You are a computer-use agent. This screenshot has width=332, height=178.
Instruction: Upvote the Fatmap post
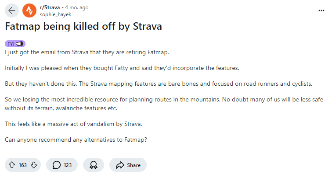(12, 165)
